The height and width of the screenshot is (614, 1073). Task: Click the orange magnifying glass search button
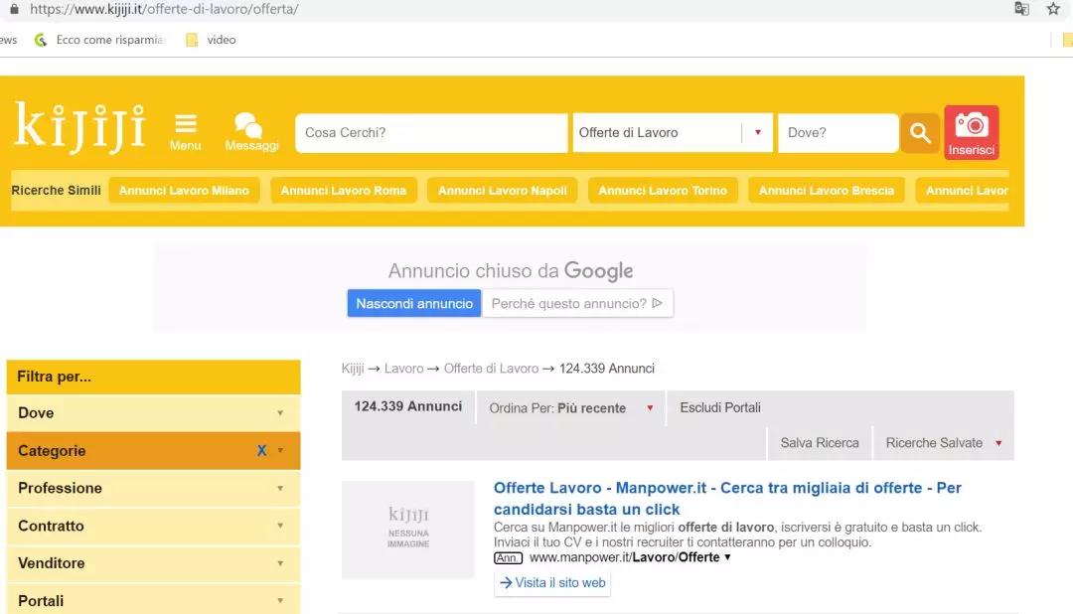tap(920, 133)
